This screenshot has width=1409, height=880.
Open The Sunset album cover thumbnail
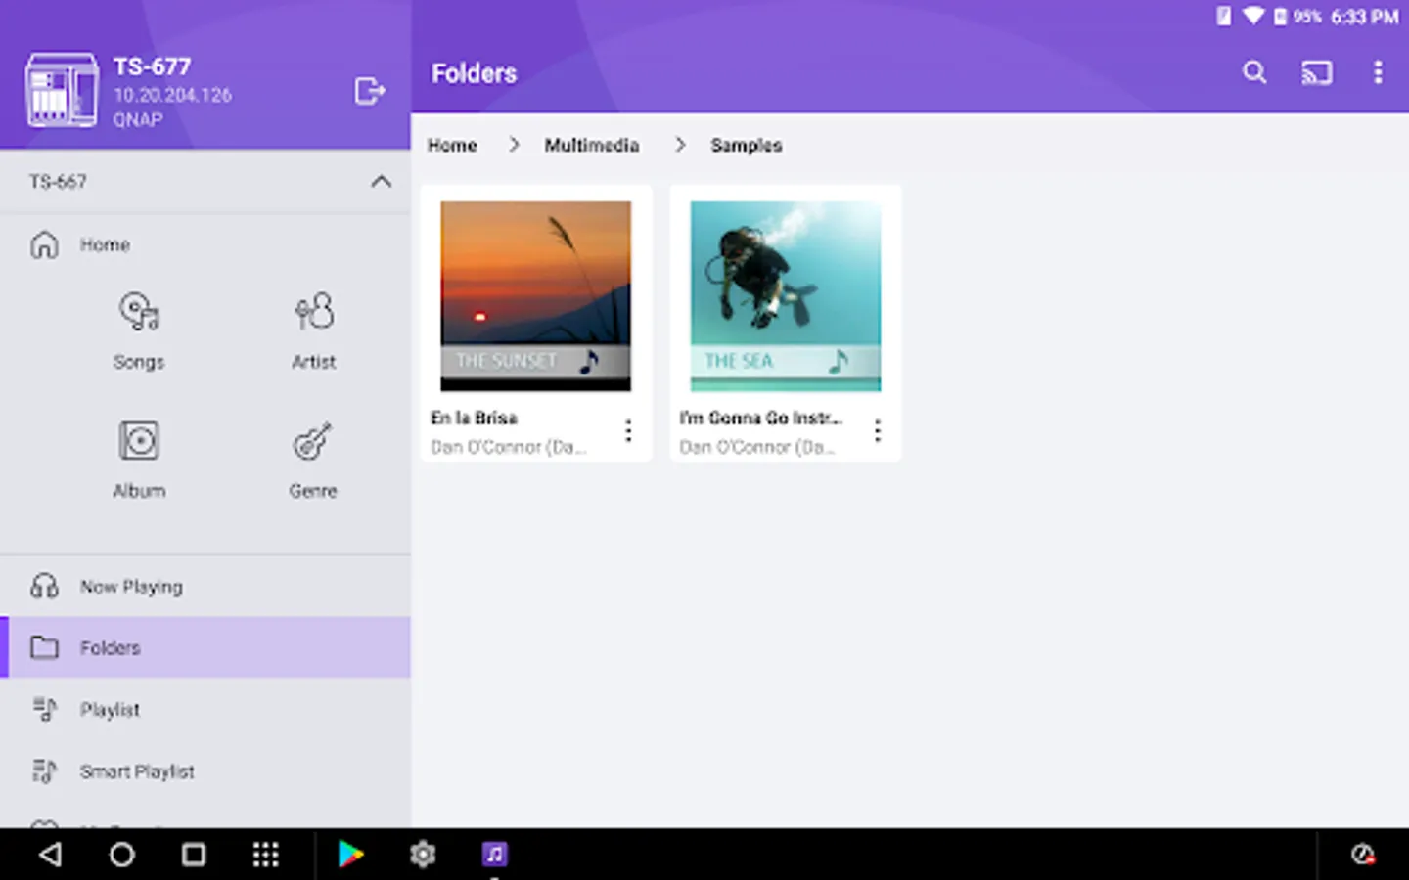coord(535,296)
